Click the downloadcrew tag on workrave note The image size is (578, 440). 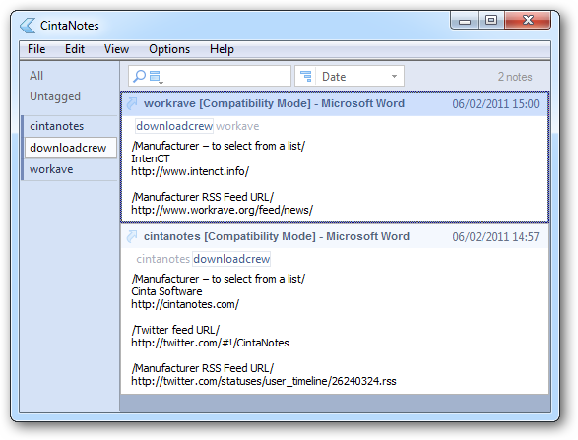click(x=174, y=126)
